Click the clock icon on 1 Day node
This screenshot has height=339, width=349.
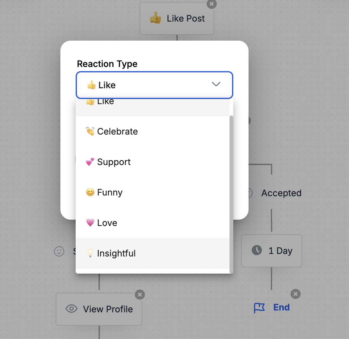tap(257, 250)
